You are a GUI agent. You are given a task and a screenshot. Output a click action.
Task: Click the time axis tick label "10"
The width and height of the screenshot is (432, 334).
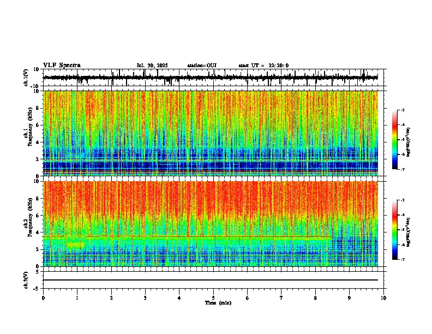coord(383,298)
